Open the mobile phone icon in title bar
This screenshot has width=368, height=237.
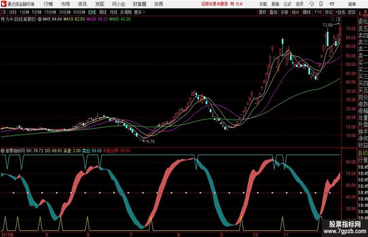(x=321, y=4)
